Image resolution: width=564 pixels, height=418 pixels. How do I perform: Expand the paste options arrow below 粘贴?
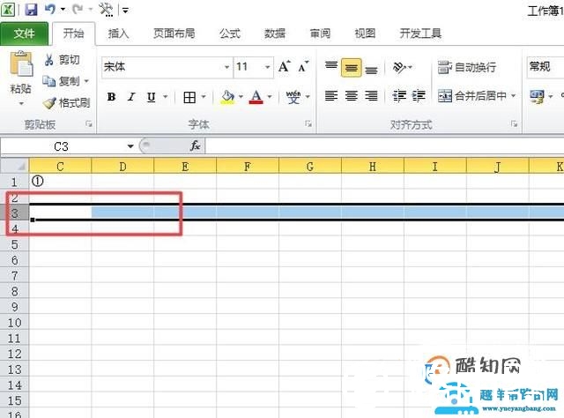pyautogui.click(x=21, y=104)
